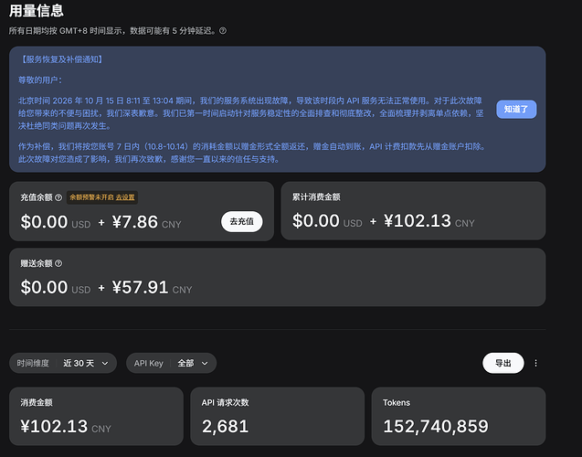Follow the 去设置 balance alert link
582x457 pixels.
point(125,197)
